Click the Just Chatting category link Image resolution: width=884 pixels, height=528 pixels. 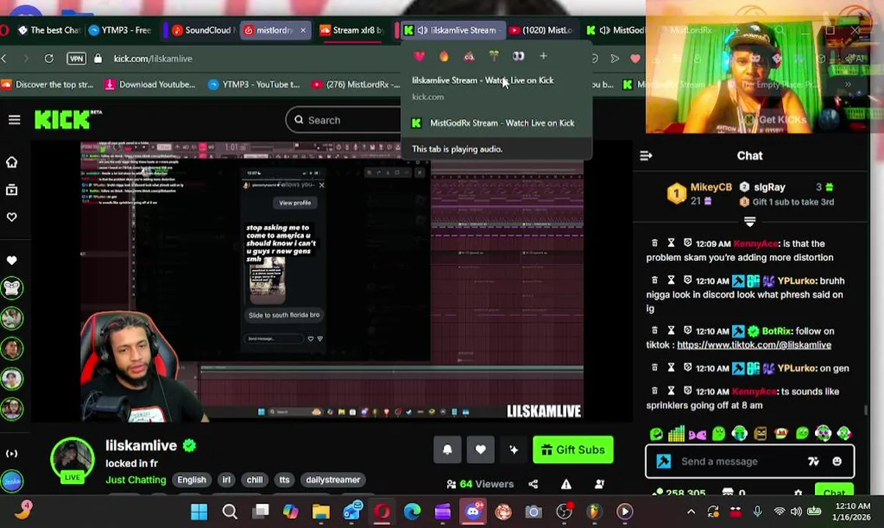[x=136, y=480]
